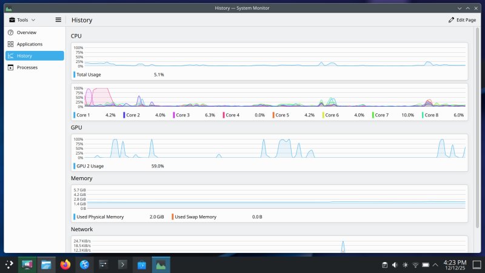Click the Applications grid icon
The width and height of the screenshot is (485, 273).
pyautogui.click(x=10, y=44)
